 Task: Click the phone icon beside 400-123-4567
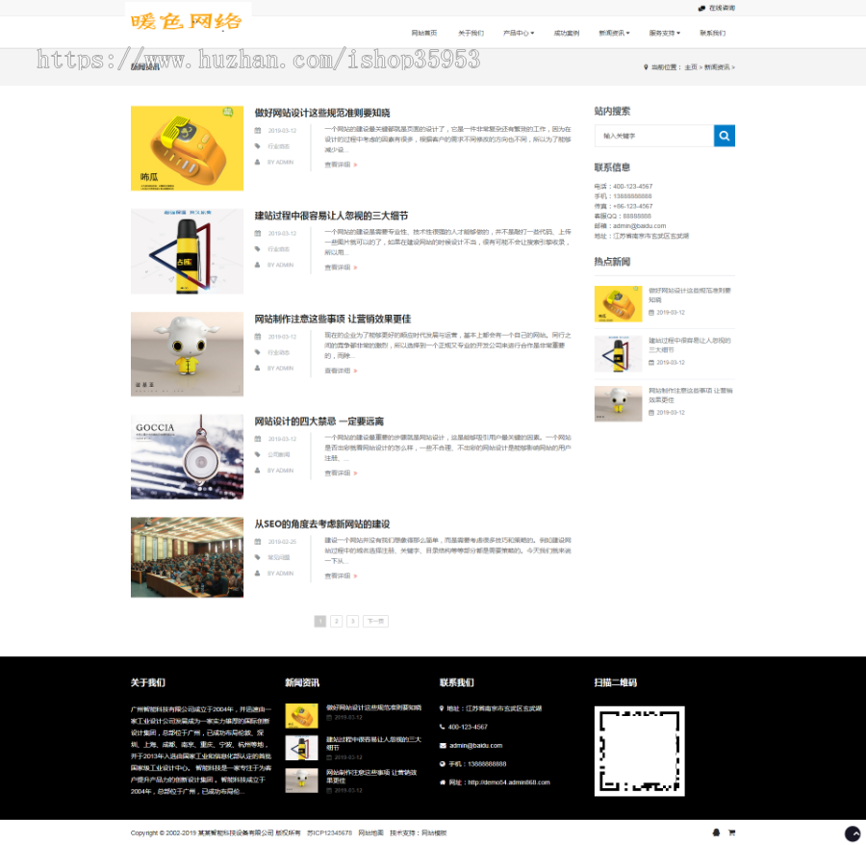[x=442, y=726]
